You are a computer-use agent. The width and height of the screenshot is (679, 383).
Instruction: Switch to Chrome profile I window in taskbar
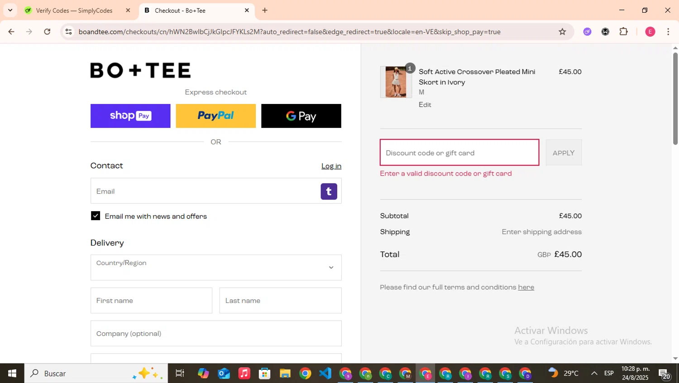click(465, 373)
